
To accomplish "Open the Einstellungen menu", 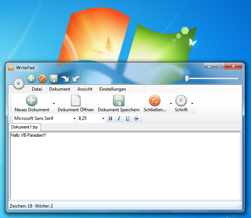I will tap(113, 89).
